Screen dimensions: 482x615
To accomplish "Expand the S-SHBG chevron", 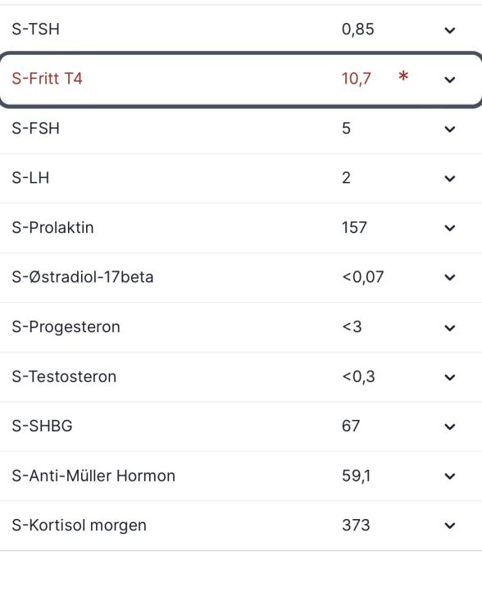I will (x=450, y=426).
